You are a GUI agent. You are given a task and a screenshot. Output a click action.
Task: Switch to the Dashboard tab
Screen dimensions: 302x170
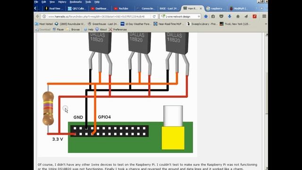[100, 8]
